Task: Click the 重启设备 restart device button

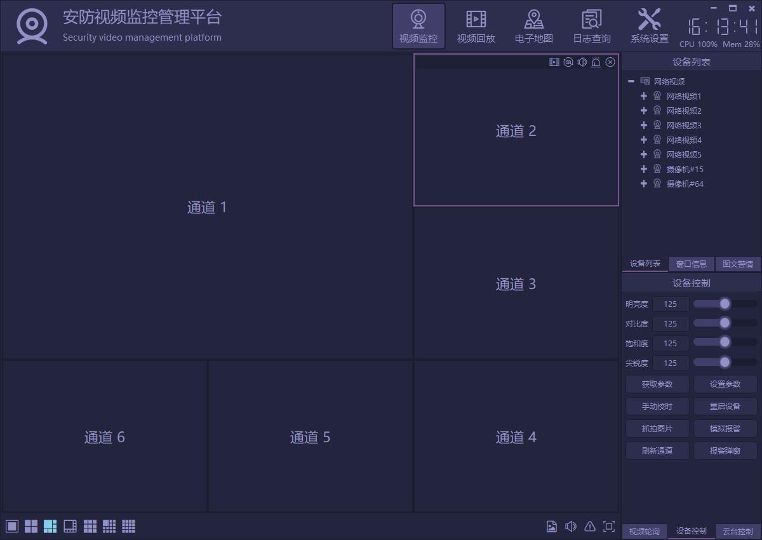Action: (725, 406)
